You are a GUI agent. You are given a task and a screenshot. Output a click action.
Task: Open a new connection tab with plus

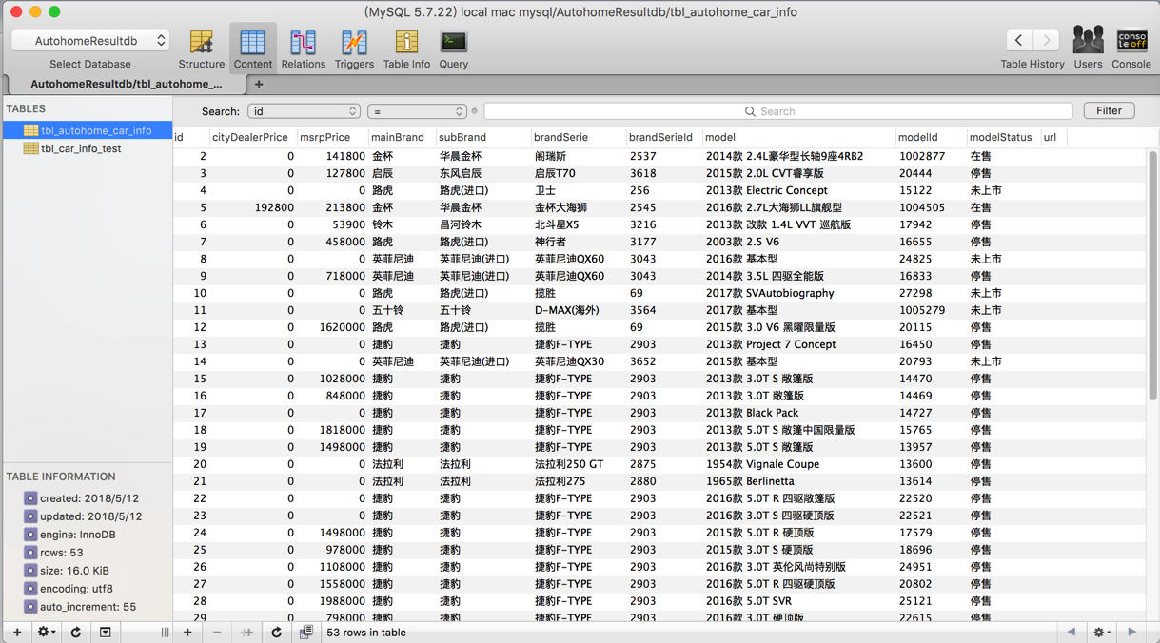pyautogui.click(x=259, y=85)
